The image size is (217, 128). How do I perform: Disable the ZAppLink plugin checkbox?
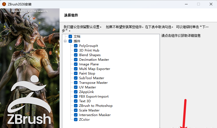coord(76,92)
